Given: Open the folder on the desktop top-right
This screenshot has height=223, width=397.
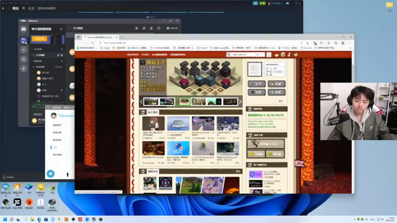Looking at the screenshot, I should point(390,6).
